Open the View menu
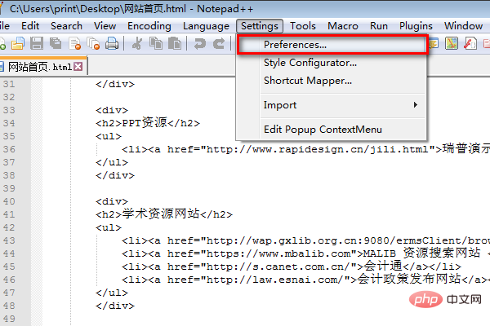 pyautogui.click(x=105, y=26)
